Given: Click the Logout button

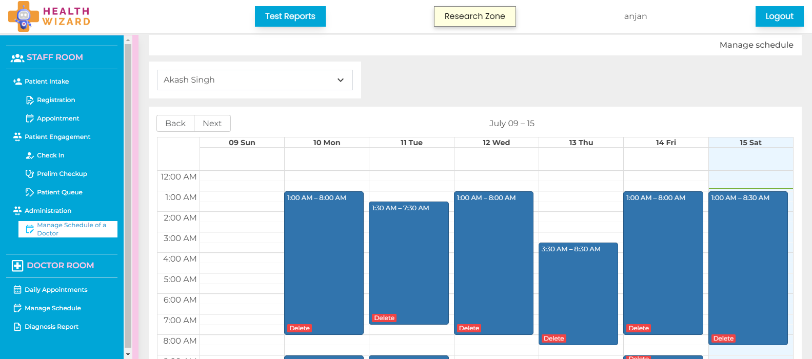Looking at the screenshot, I should pyautogui.click(x=779, y=16).
